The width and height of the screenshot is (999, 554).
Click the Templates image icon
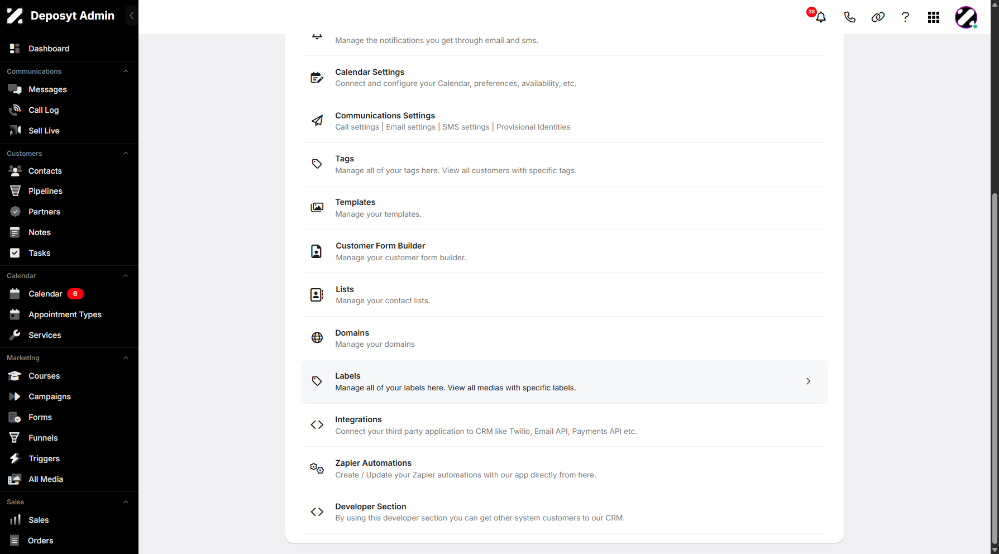pos(317,208)
